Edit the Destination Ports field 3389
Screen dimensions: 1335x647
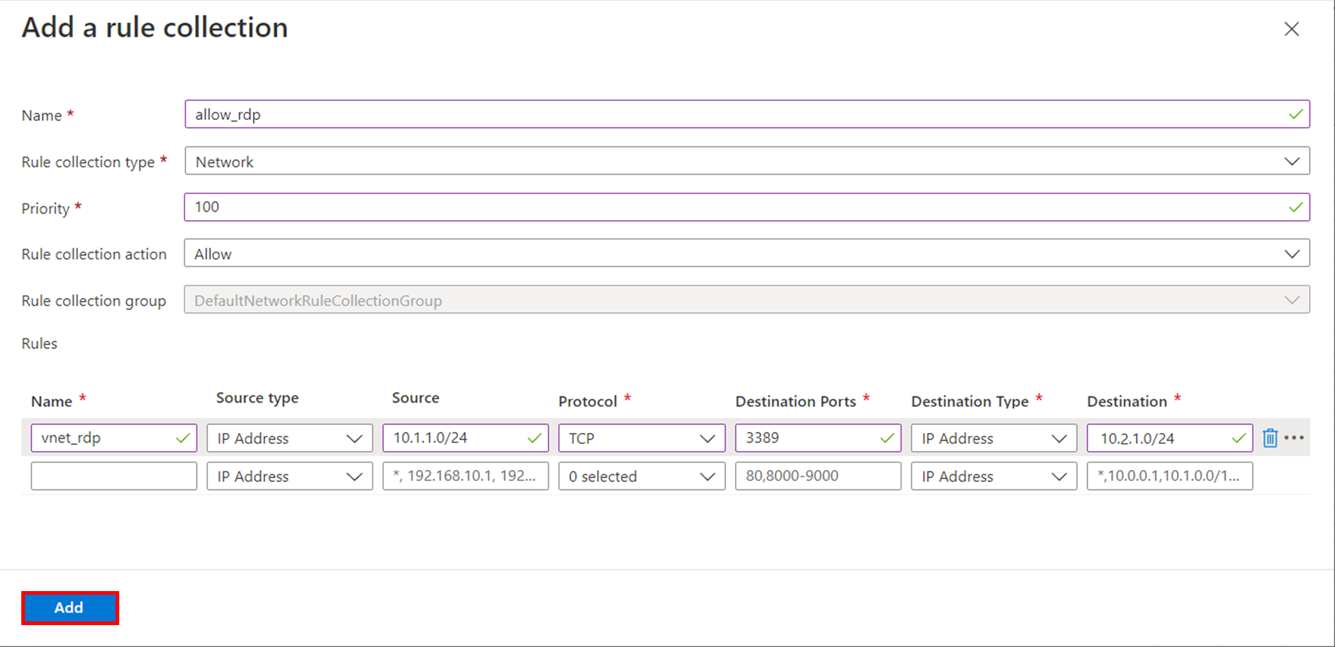818,438
